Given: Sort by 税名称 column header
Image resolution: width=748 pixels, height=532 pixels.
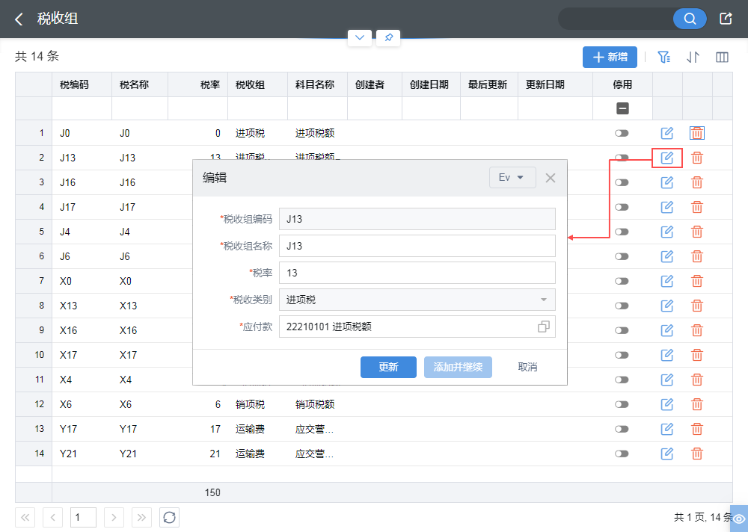Looking at the screenshot, I should [140, 85].
